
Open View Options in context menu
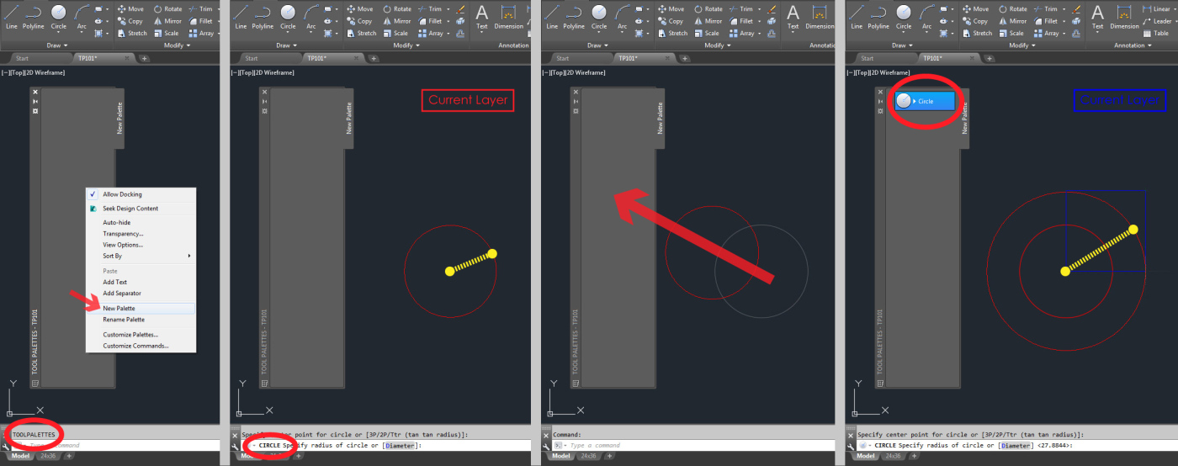(x=123, y=245)
